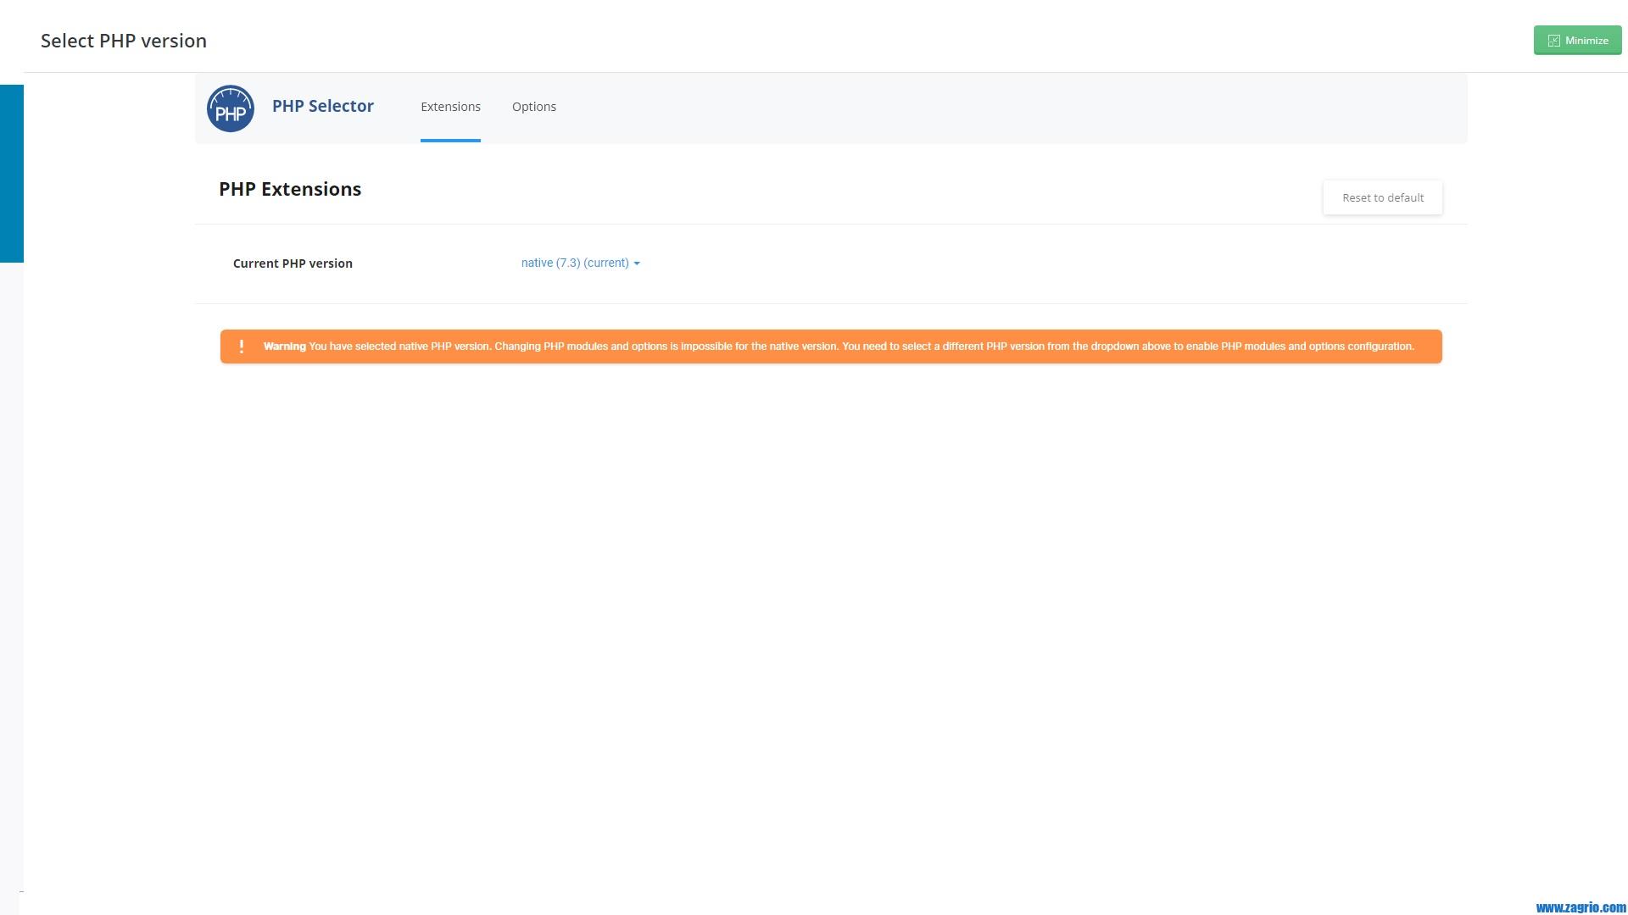This screenshot has height=915, width=1628.
Task: Click the warning exclamation icon
Action: pos(242,347)
